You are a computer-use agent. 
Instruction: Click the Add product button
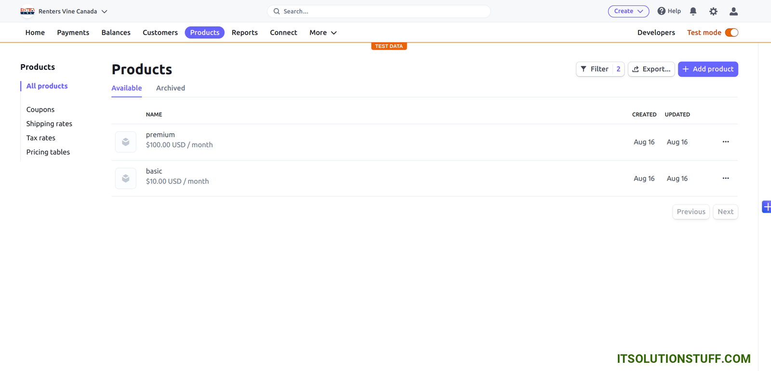pyautogui.click(x=707, y=69)
